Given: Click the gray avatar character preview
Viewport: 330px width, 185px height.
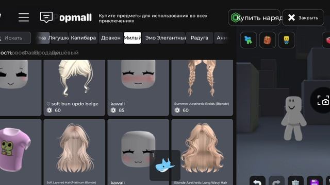Looking at the screenshot, I should 293,118.
